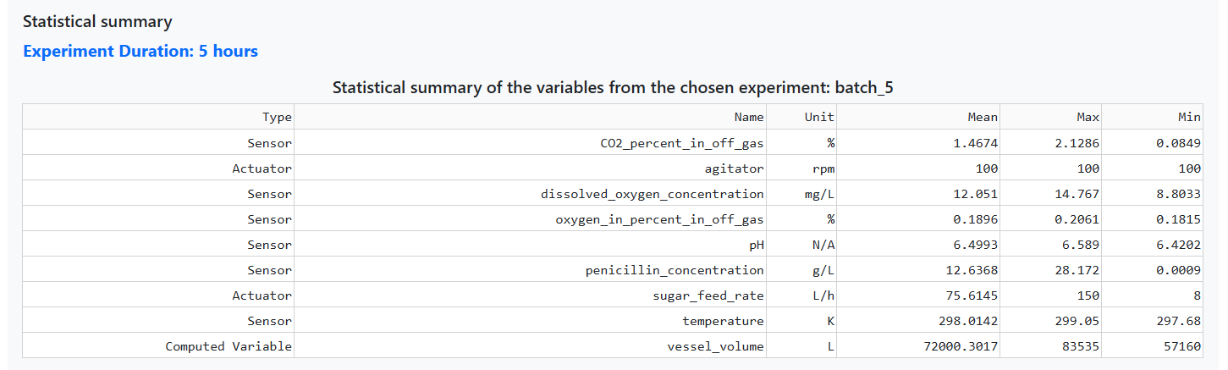Click the oxygen_in_percent_in_off_gas name cell
This screenshot has width=1228, height=370.
[x=659, y=219]
